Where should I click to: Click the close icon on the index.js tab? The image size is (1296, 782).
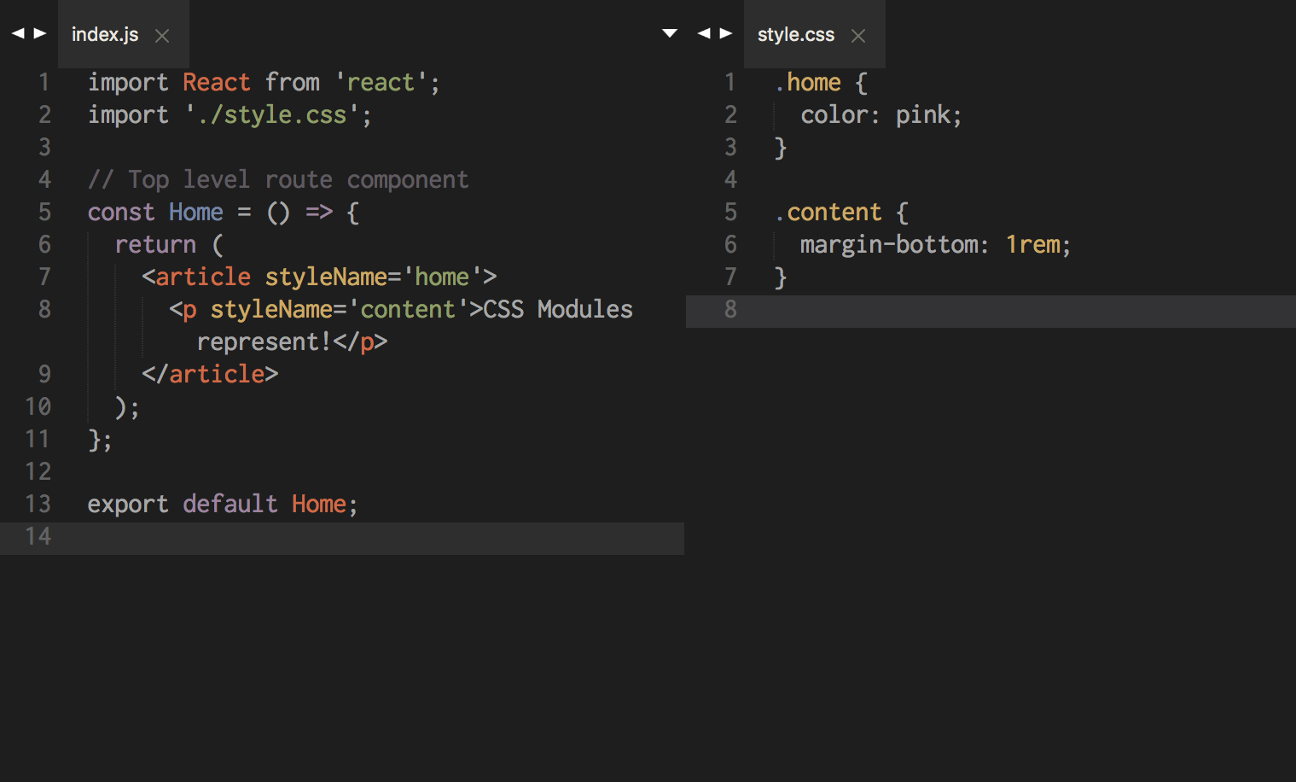[x=161, y=36]
